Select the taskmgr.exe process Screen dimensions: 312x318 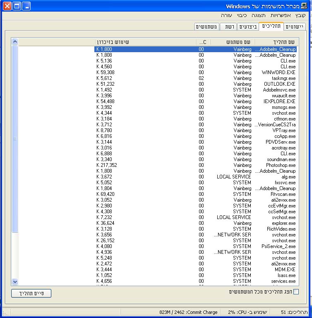[195, 78]
